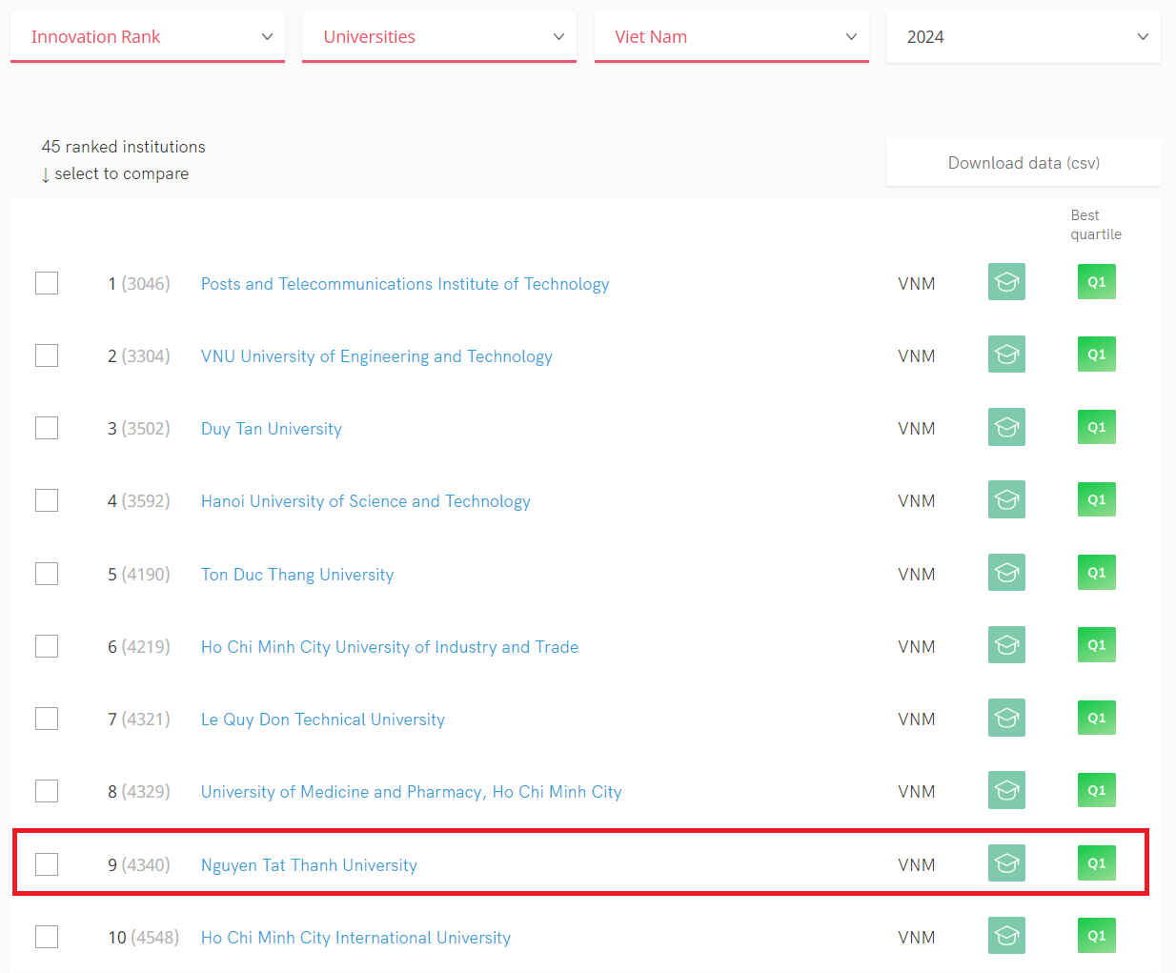Image resolution: width=1176 pixels, height=973 pixels.
Task: Click the university icon in Nguyen Tat Thanh row
Action: (x=1006, y=863)
